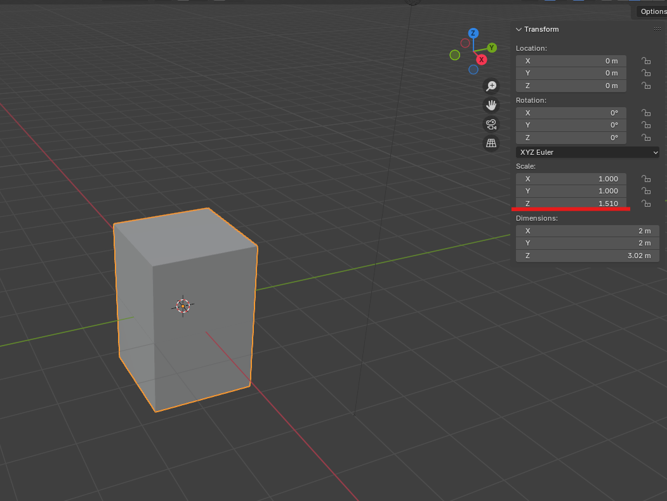Click the "Rotation:" label
Viewport: 667px width, 501px height.
531,100
